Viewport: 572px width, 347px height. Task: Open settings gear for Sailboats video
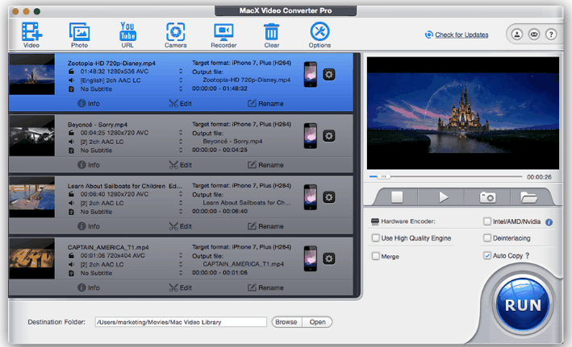328,197
